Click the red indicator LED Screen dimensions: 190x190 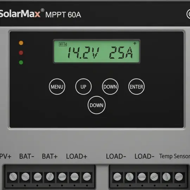tap(21, 53)
